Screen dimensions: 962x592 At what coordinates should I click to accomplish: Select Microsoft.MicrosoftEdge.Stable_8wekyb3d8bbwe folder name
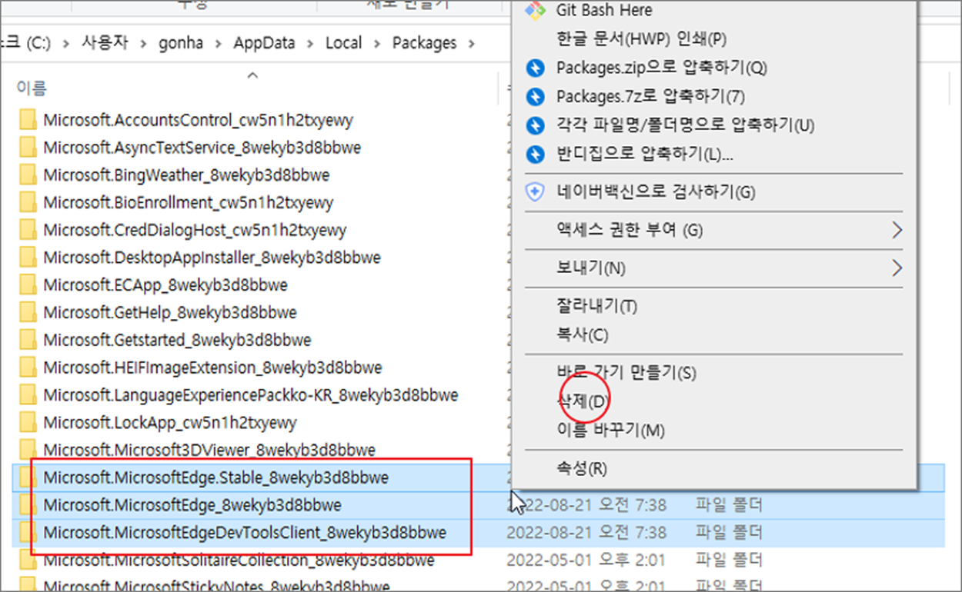click(x=216, y=477)
